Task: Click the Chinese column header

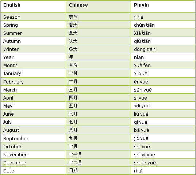Action: click(x=78, y=5)
